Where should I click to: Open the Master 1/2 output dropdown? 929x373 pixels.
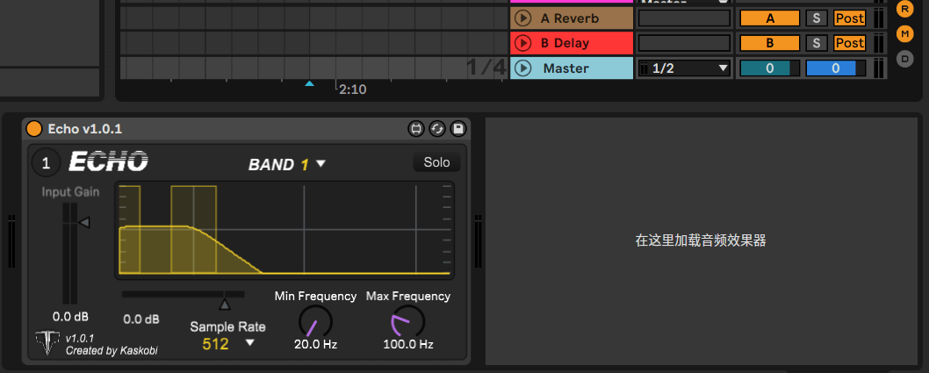[684, 68]
